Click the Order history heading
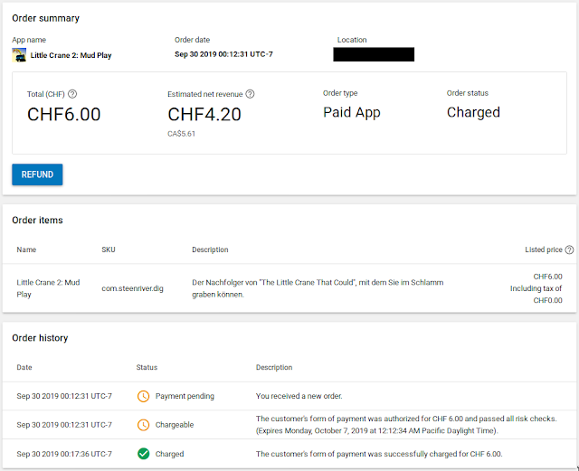 coord(40,338)
